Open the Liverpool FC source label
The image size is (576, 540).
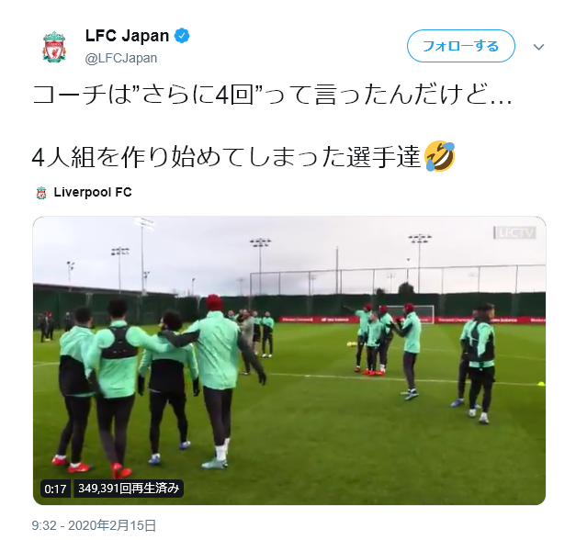point(93,192)
